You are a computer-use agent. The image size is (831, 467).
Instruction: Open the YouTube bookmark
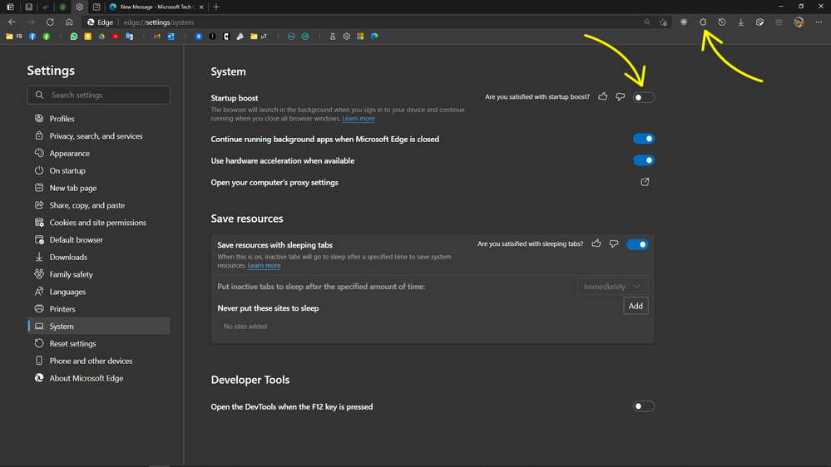116,37
